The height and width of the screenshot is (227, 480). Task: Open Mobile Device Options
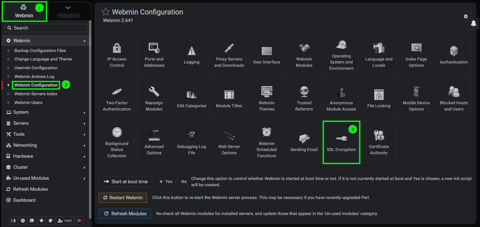pyautogui.click(x=416, y=98)
